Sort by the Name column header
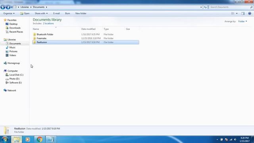Screen dimensions: 254x143 pyautogui.click(x=56, y=29)
